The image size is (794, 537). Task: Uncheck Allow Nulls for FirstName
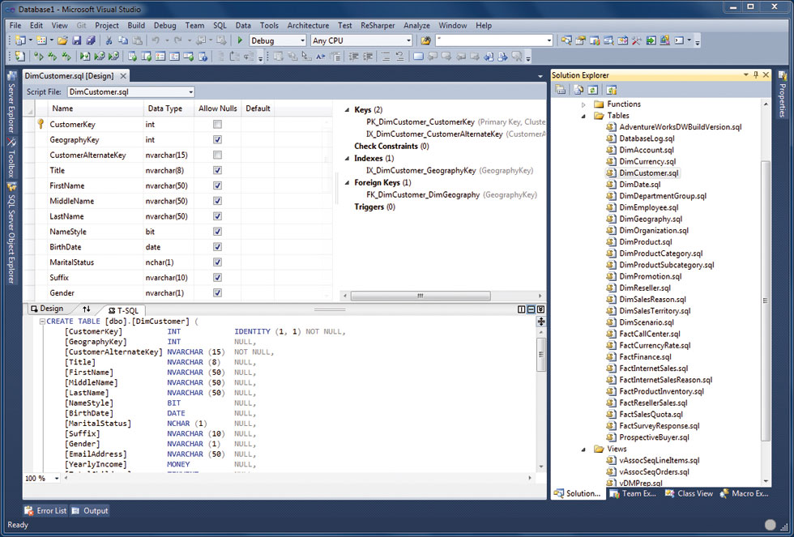click(217, 185)
